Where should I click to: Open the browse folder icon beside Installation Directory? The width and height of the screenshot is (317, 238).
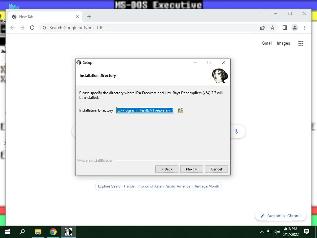click(181, 110)
